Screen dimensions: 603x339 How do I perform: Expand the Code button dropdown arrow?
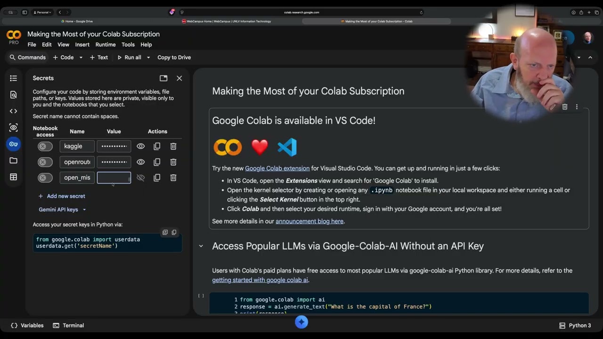[81, 57]
